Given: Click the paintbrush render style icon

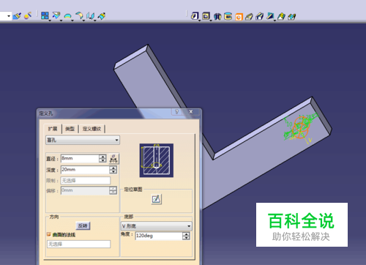Looking at the screenshot, I should [x=17, y=16].
